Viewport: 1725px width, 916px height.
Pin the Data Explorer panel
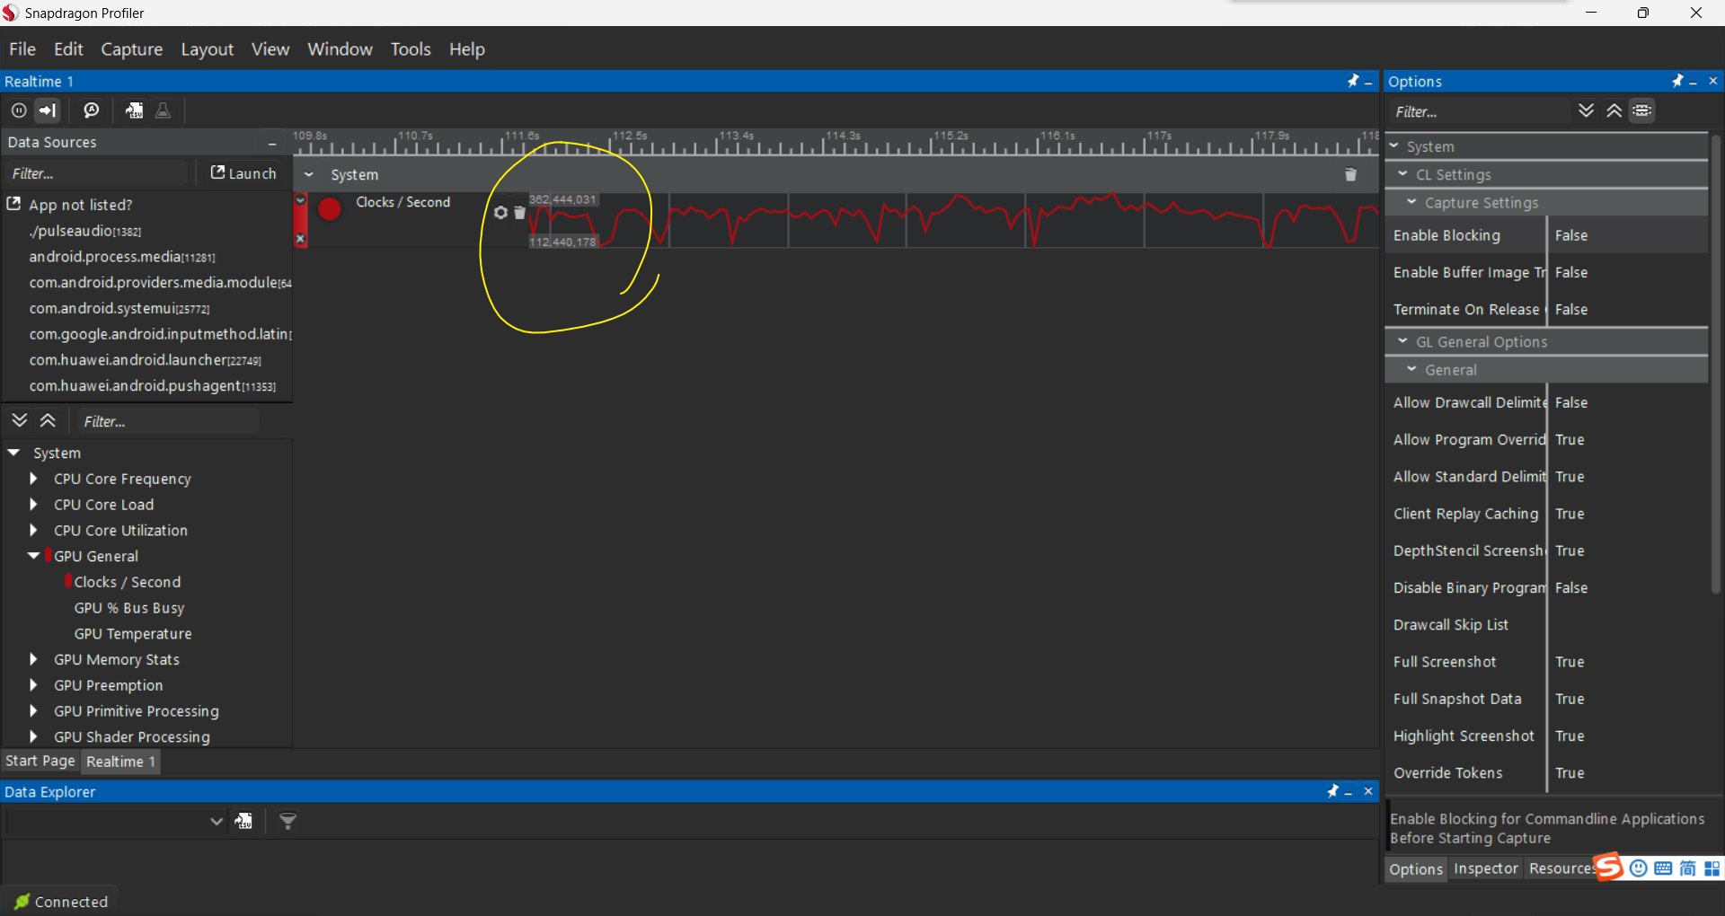1333,791
